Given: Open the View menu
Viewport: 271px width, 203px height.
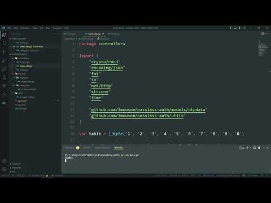Looking at the screenshot, I should coord(35,28).
